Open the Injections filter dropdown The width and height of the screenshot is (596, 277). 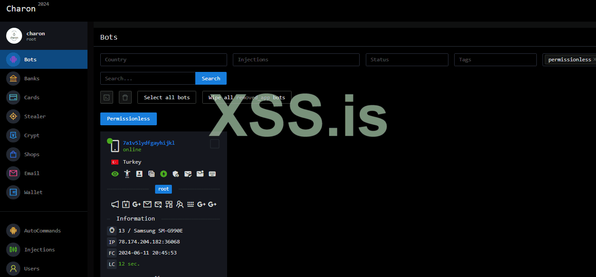point(296,60)
